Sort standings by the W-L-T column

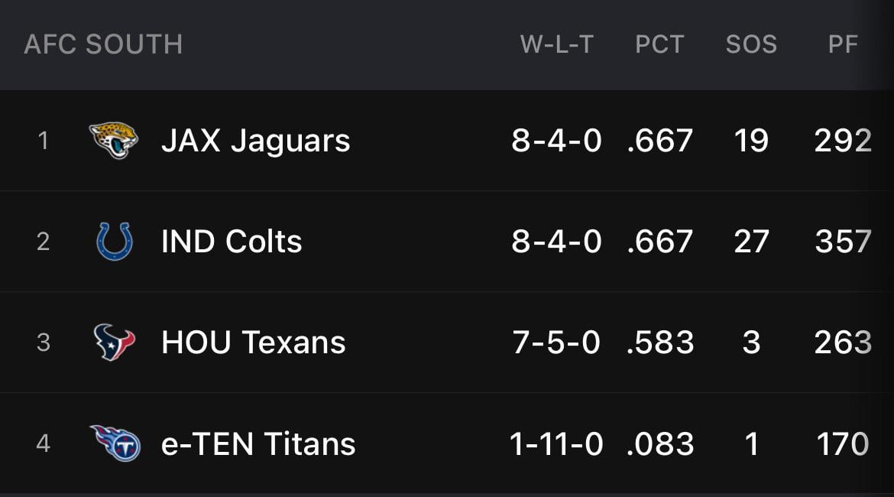[x=557, y=44]
